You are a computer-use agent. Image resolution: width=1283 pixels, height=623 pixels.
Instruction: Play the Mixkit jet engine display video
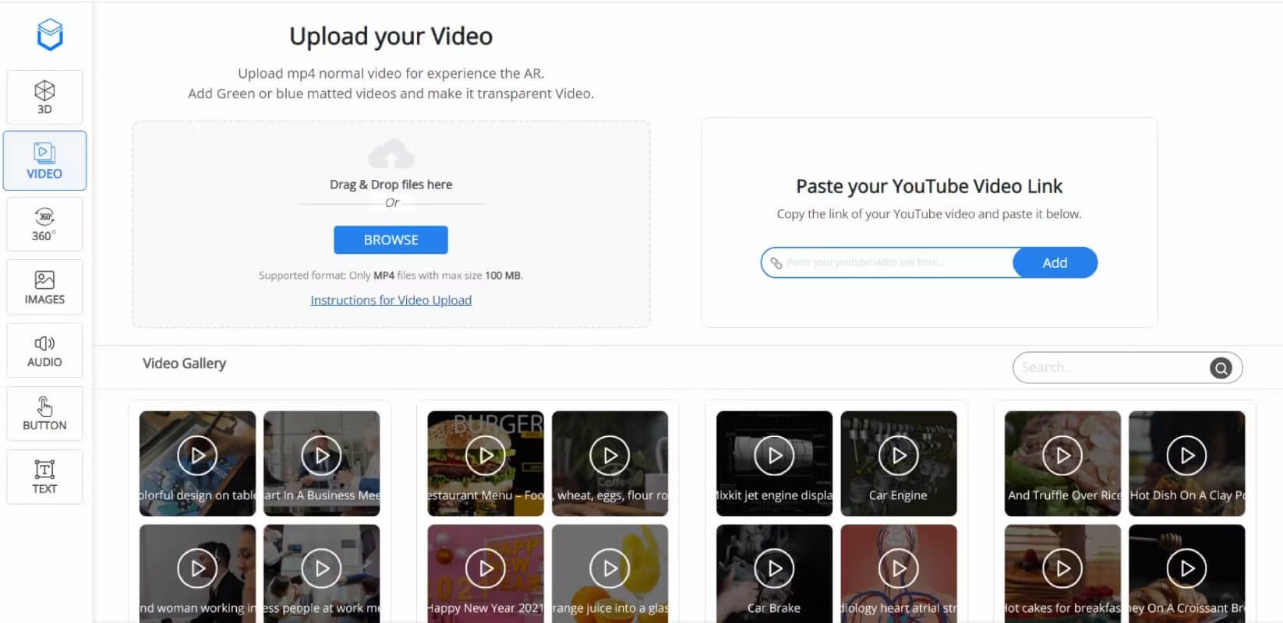point(774,456)
